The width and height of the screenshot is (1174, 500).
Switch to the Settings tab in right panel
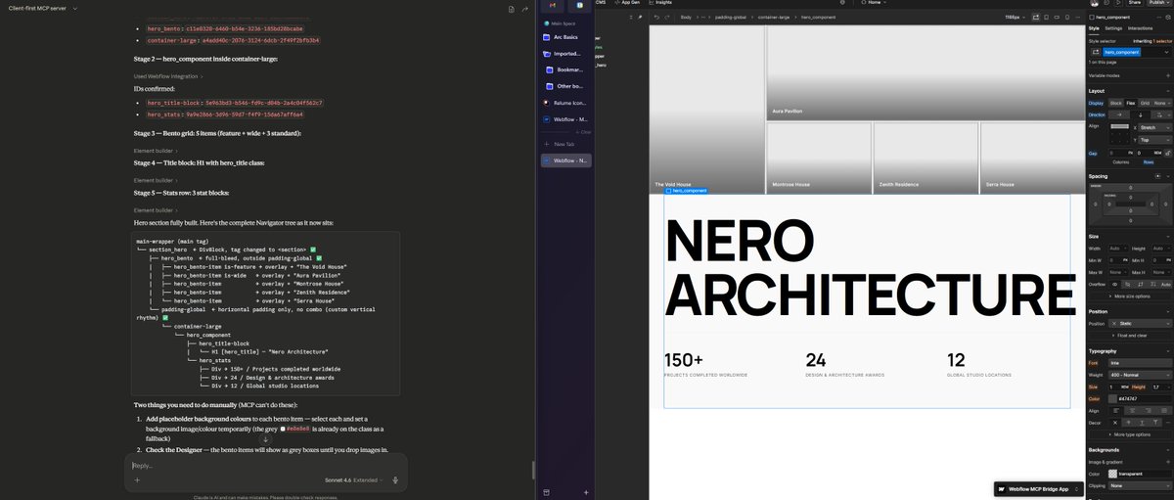tap(1113, 28)
